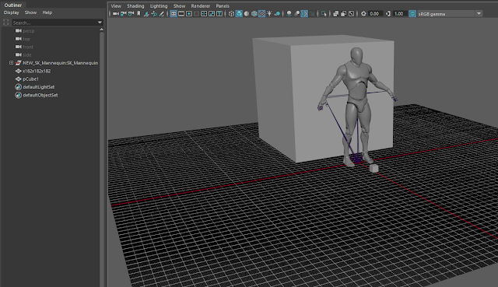This screenshot has height=287, width=498.
Task: Open the Outliner search options dropdown arrow
Action: coord(100,23)
